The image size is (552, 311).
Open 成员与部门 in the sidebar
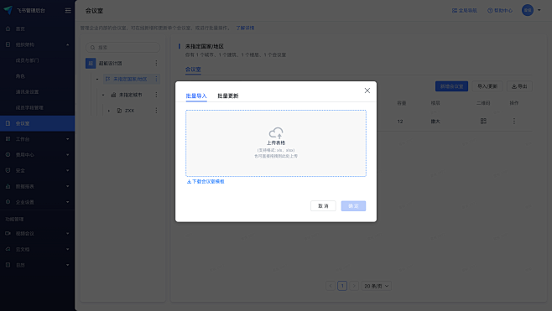click(x=27, y=60)
